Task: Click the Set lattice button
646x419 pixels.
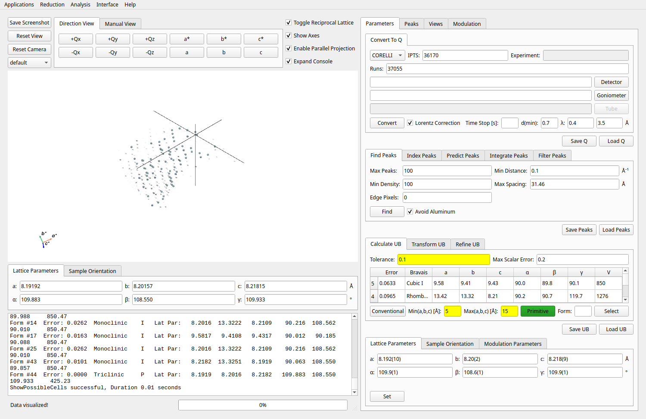Action: pos(387,396)
